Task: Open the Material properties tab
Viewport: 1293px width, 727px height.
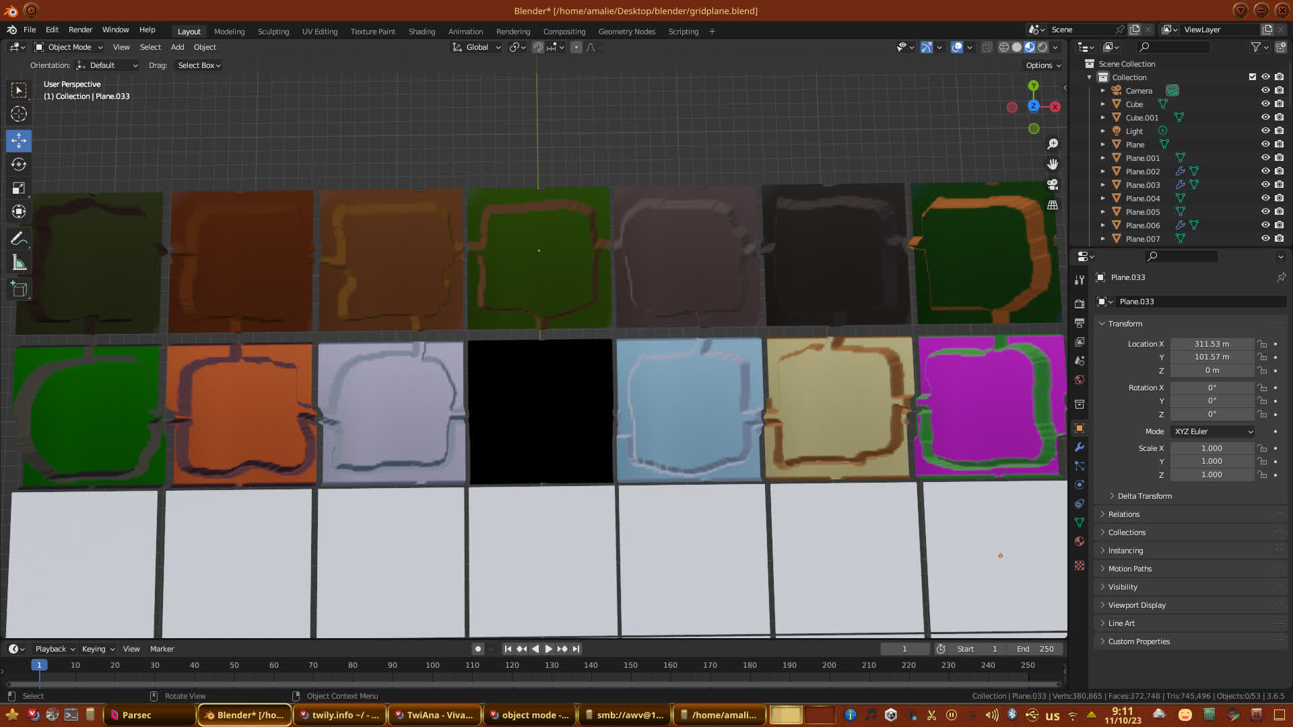Action: click(1080, 541)
